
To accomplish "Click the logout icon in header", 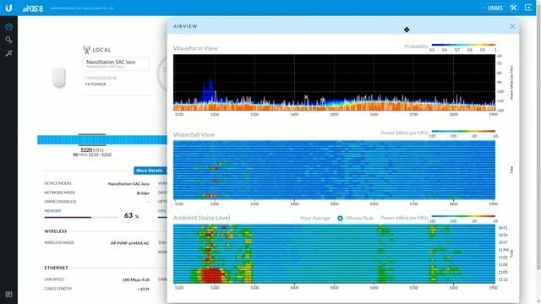I will point(528,8).
